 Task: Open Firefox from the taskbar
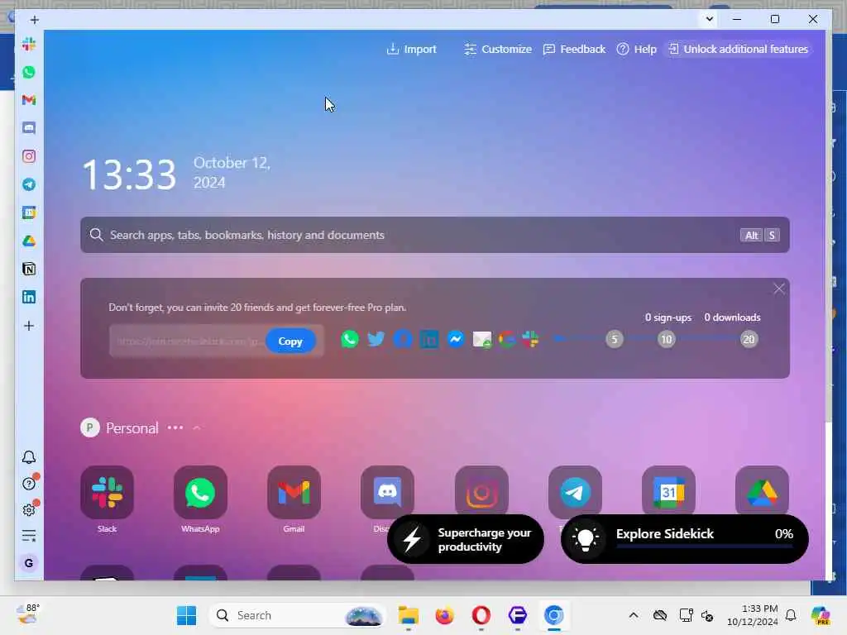(x=444, y=615)
